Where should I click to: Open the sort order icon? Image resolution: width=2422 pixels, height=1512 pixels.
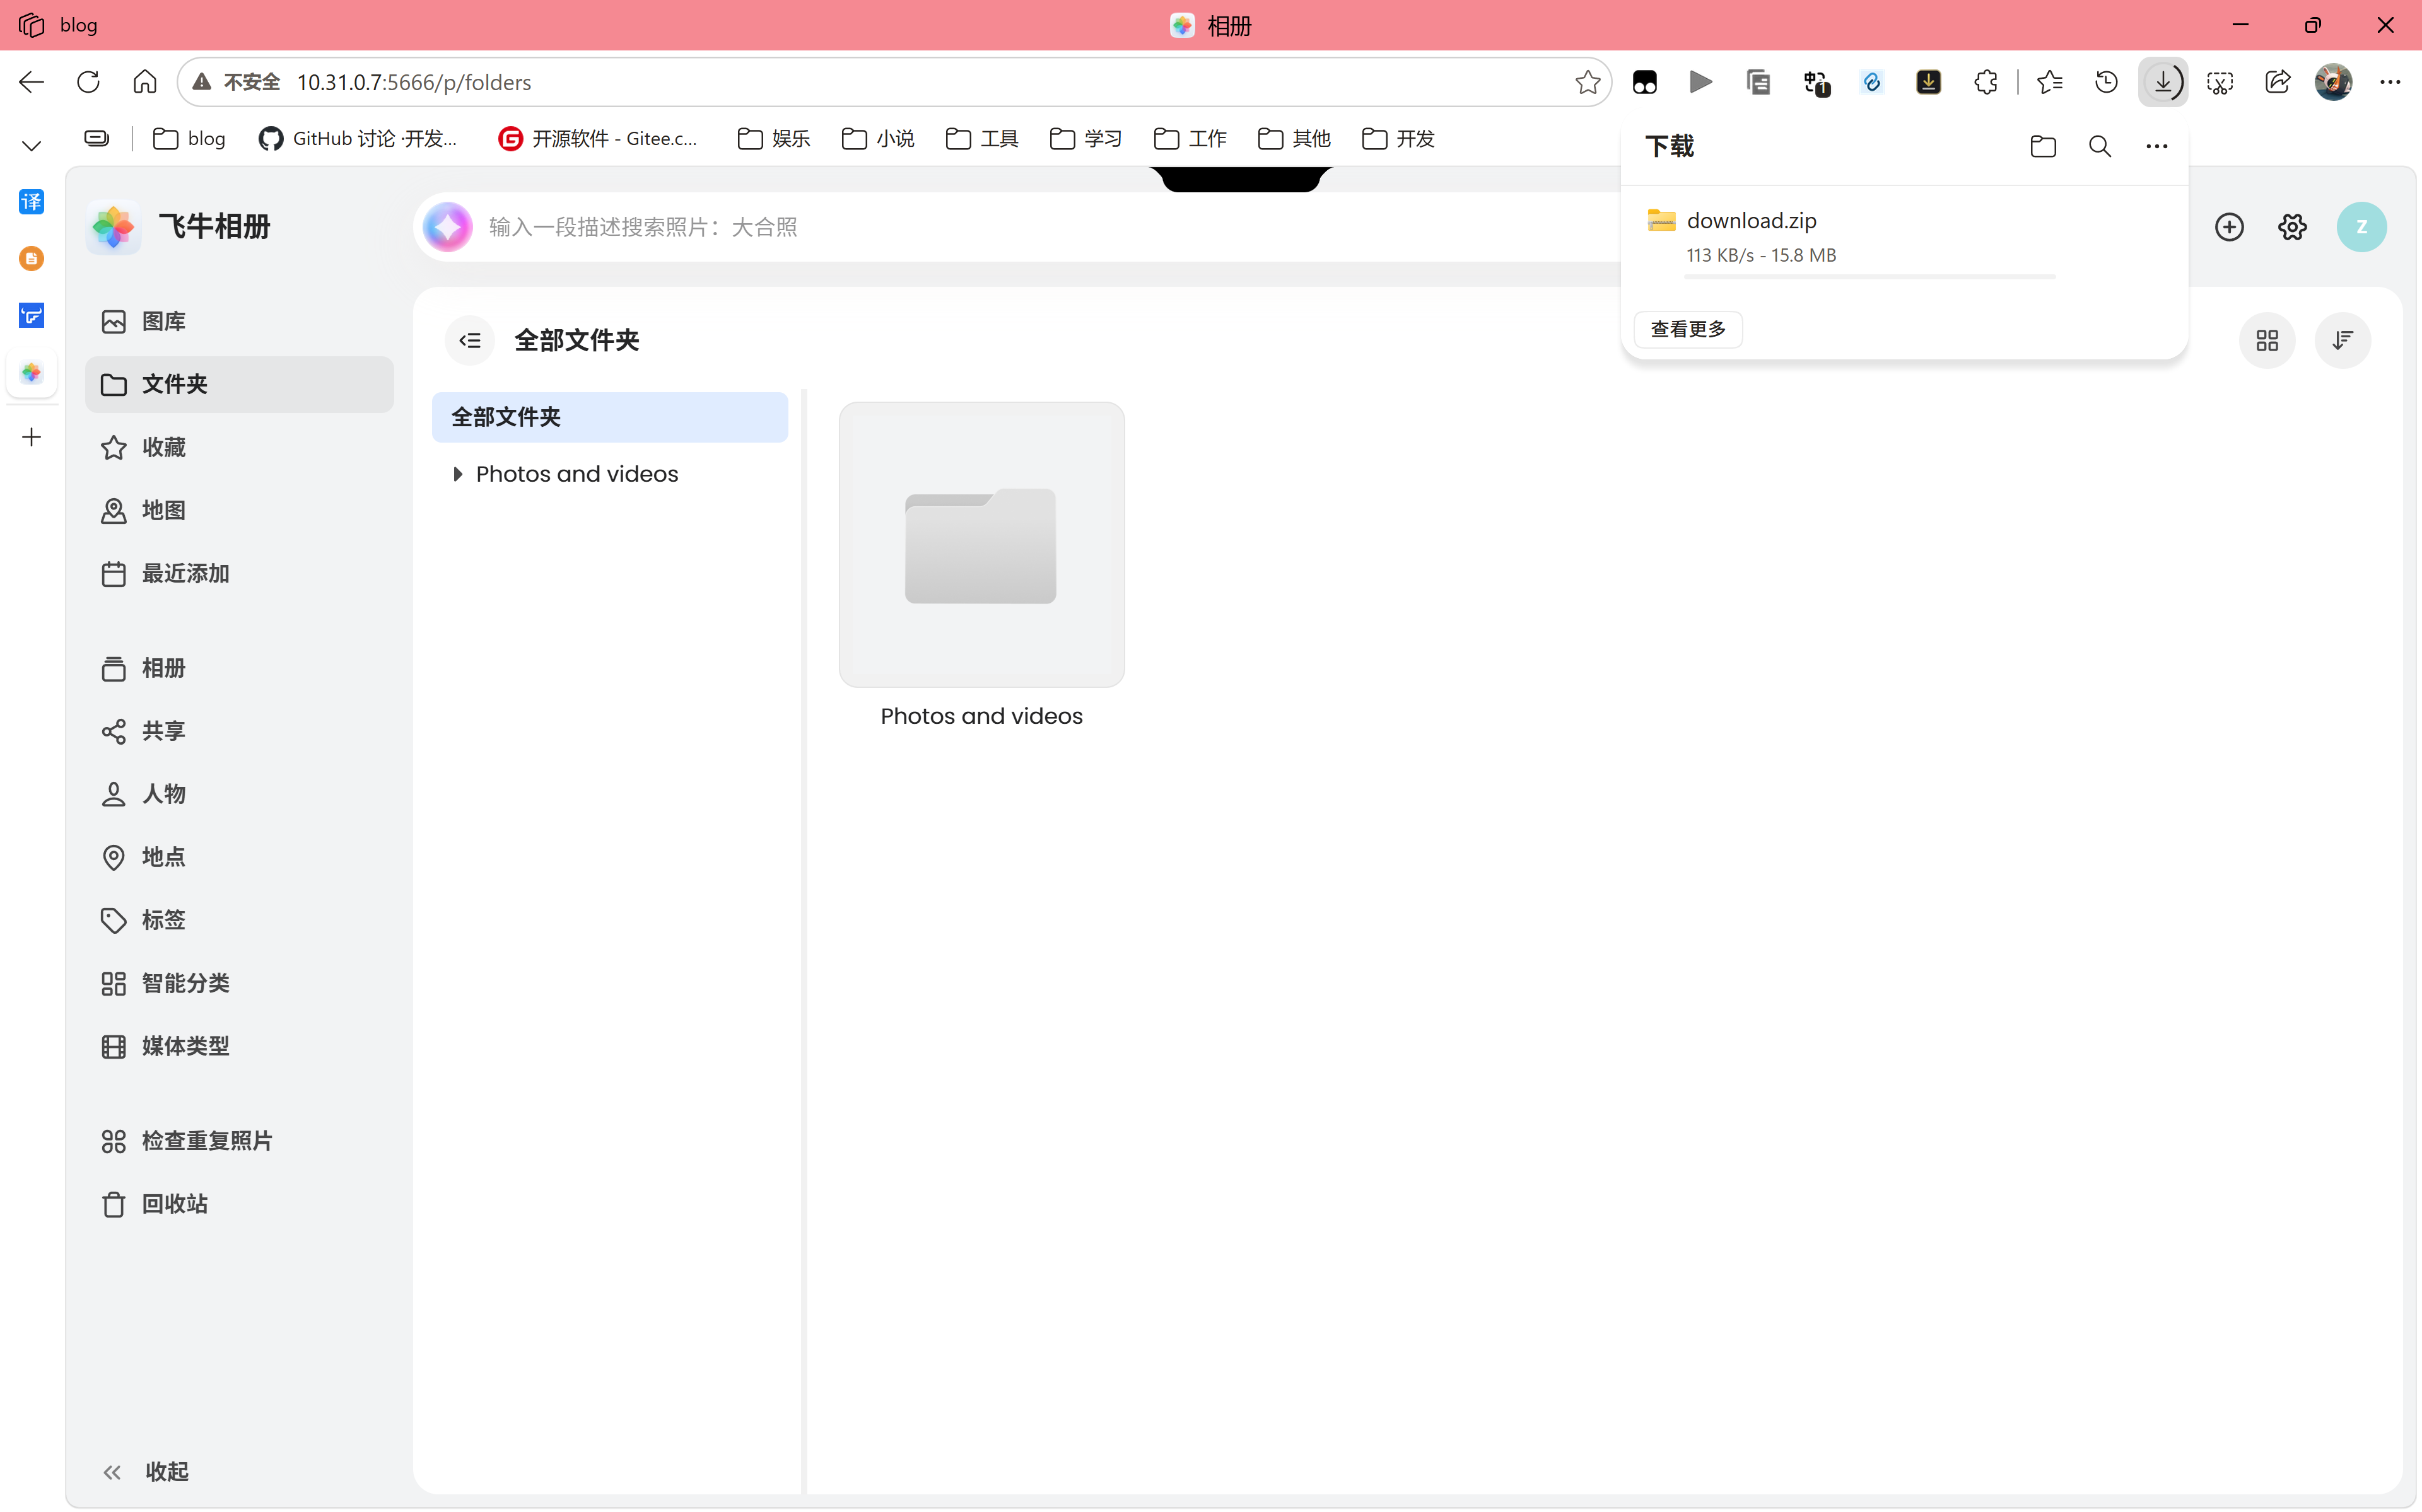point(2342,340)
